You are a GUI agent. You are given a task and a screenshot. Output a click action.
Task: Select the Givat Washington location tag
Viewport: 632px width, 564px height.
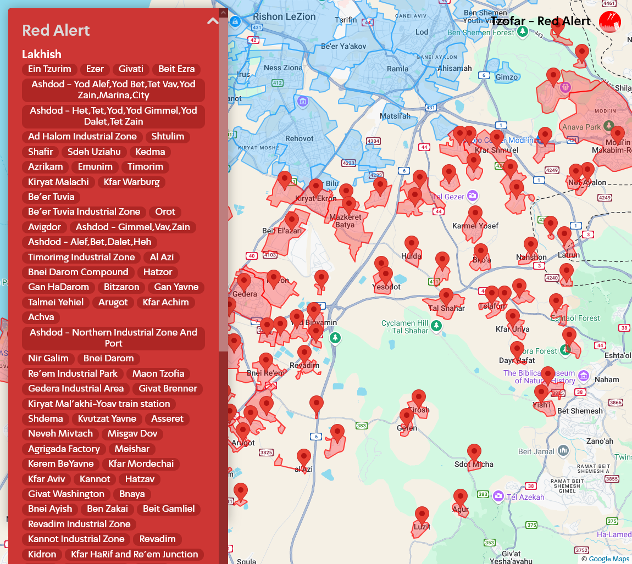click(66, 494)
